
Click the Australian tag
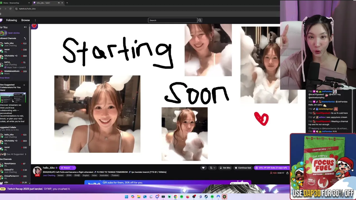click(104, 176)
